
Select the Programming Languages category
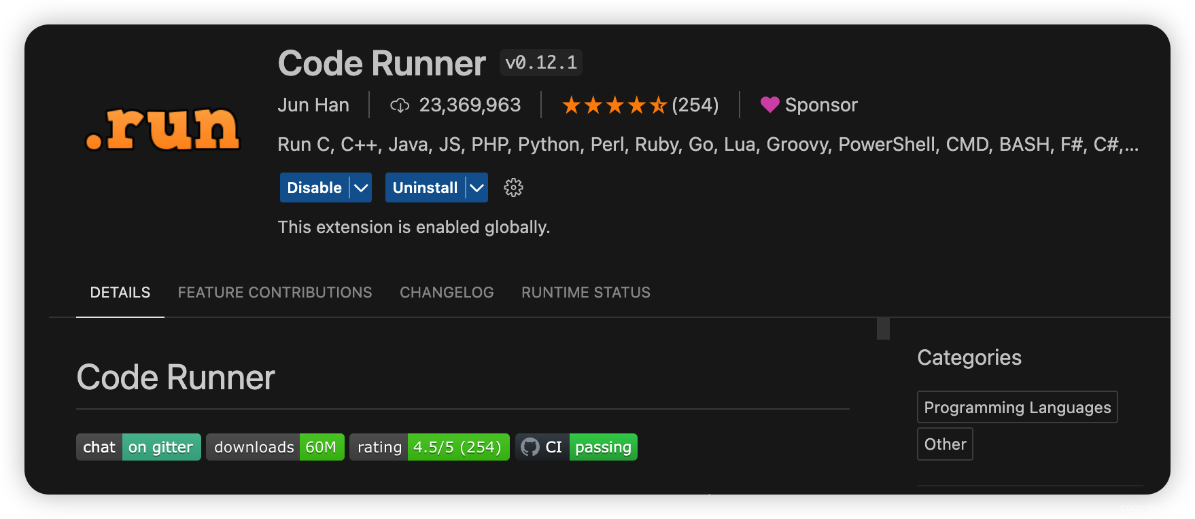pyautogui.click(x=1018, y=407)
